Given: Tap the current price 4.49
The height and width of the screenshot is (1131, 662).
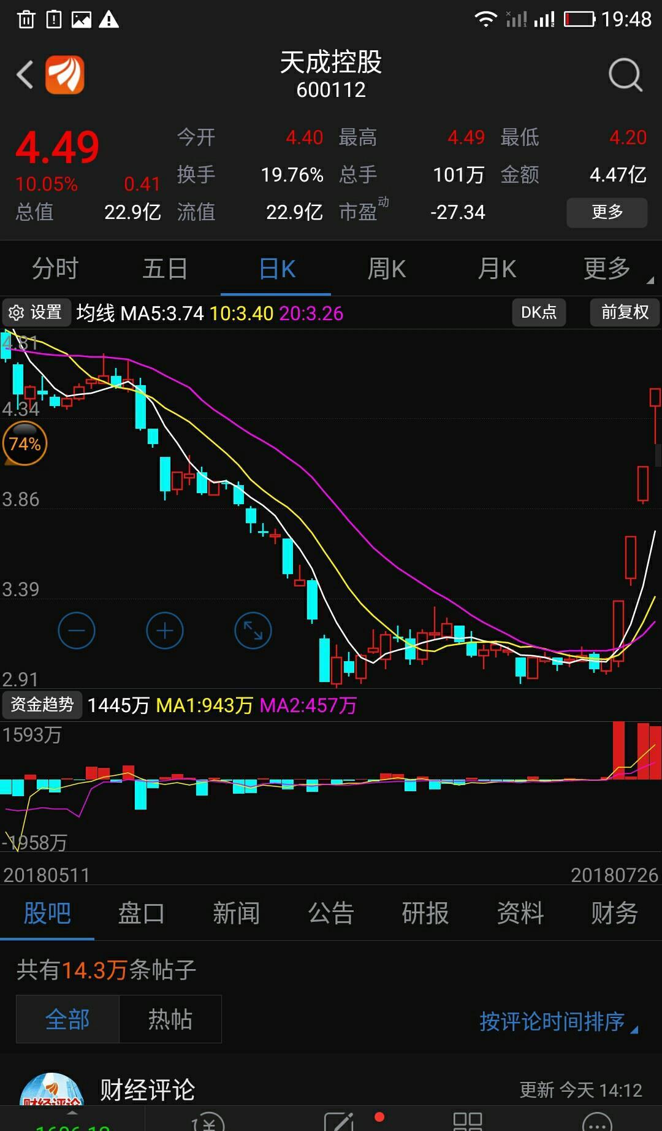Looking at the screenshot, I should pyautogui.click(x=57, y=148).
